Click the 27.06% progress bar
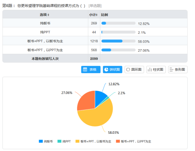 (118, 50)
